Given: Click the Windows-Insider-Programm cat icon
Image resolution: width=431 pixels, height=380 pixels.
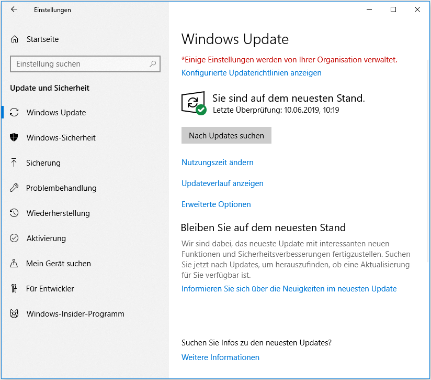Looking at the screenshot, I should point(14,313).
